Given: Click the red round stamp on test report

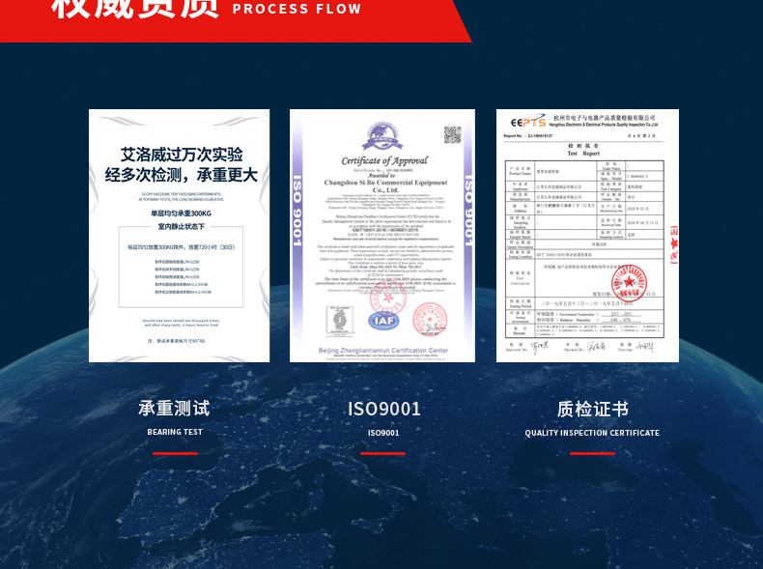Looking at the screenshot, I should point(629,283).
